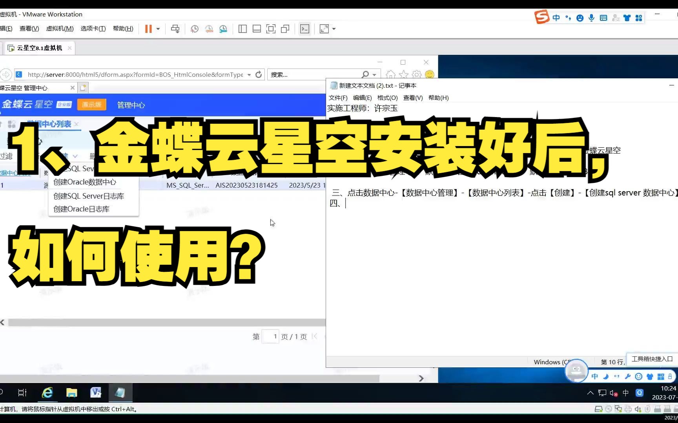Open a virtual machine console terminal icon
678x423 pixels.
(x=305, y=29)
